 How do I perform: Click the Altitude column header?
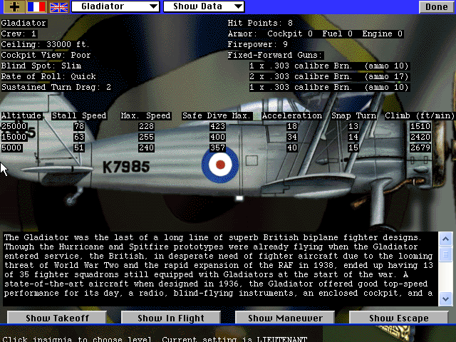[21, 115]
